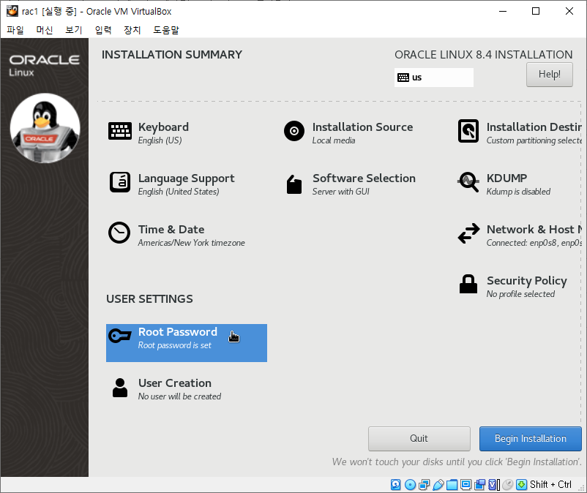Open the 입력 menu
Screen dimensions: 587x493
coord(103,30)
